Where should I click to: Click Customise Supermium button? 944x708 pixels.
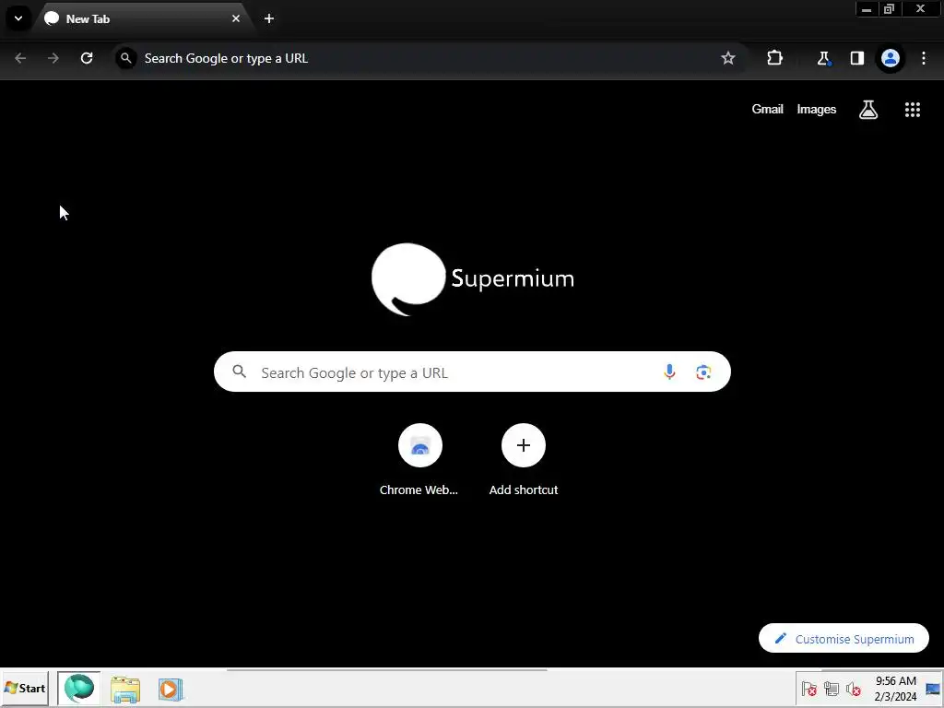pyautogui.click(x=844, y=638)
